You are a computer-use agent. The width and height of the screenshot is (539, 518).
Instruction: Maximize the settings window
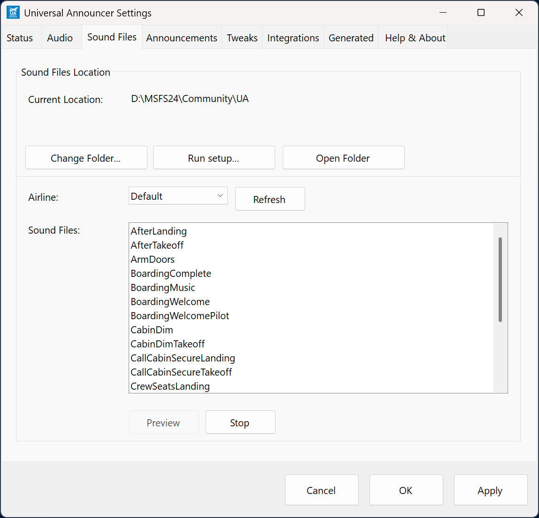coord(481,13)
